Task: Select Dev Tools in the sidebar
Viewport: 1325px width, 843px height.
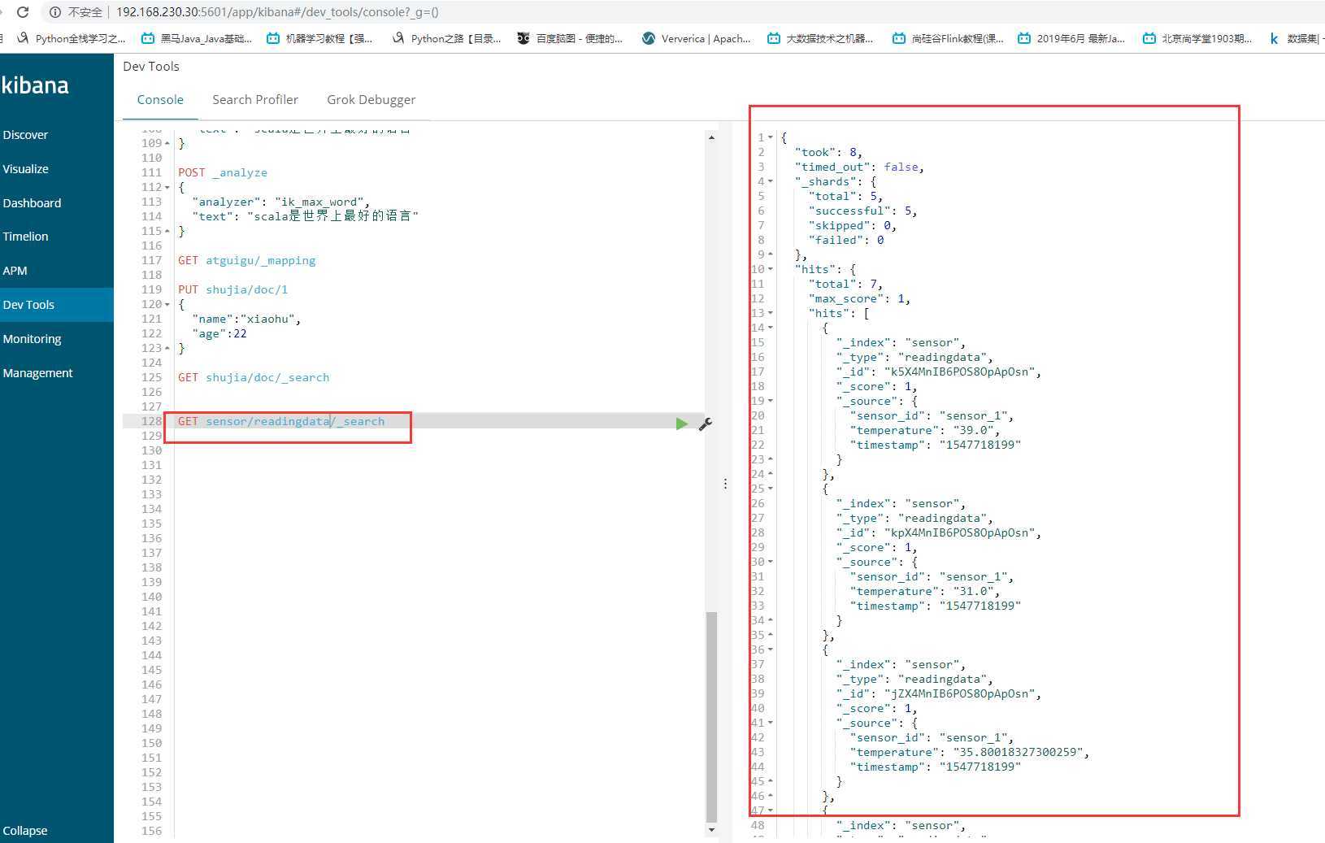Action: [57, 305]
